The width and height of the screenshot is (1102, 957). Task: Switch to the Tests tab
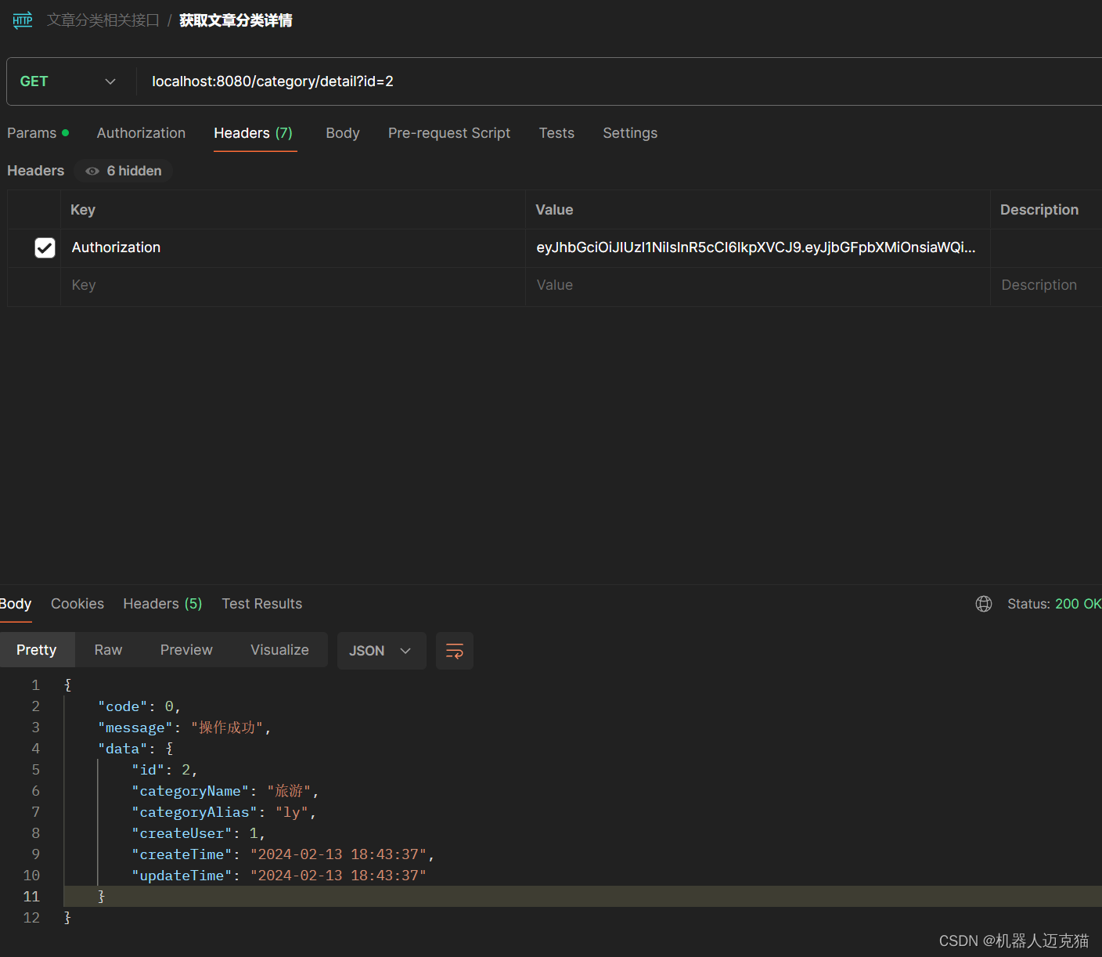pos(556,133)
